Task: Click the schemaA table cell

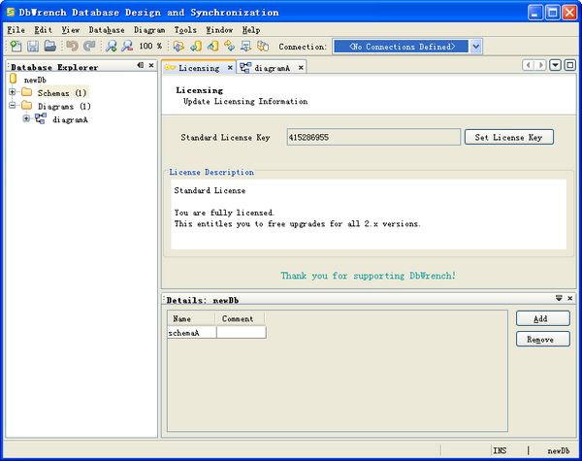Action: point(192,333)
